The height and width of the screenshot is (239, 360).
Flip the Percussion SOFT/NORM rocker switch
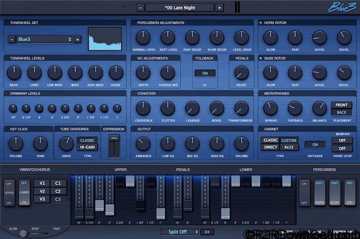(x=319, y=193)
